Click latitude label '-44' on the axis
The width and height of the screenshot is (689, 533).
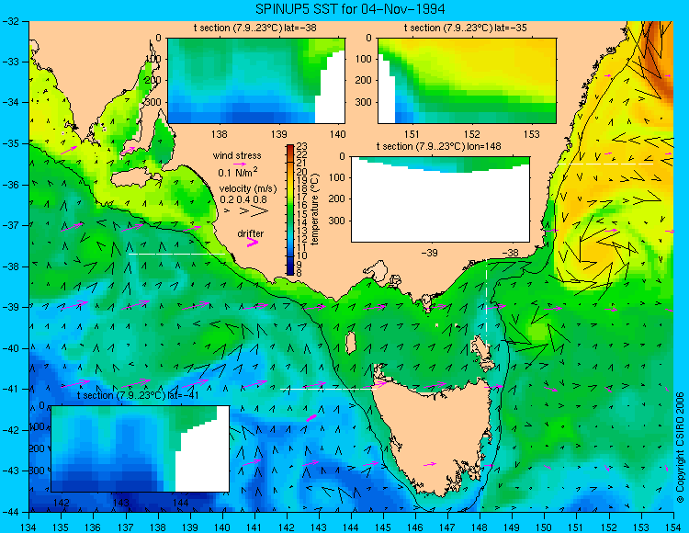coord(9,512)
